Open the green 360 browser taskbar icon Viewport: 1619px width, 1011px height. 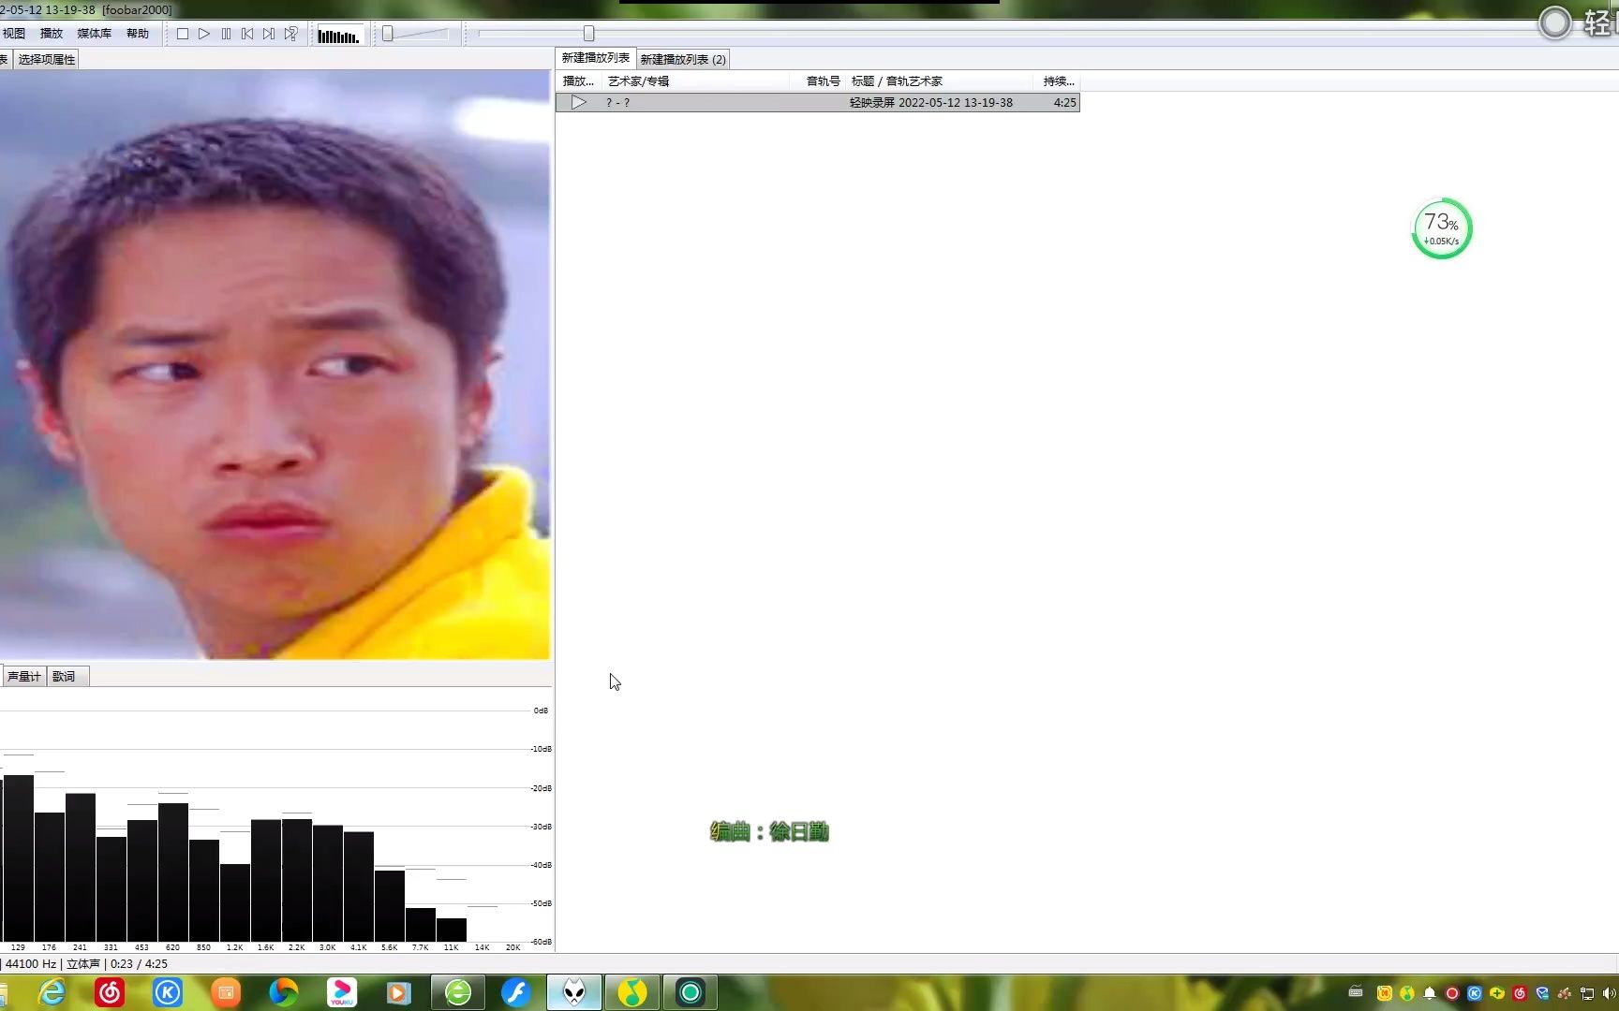(458, 992)
